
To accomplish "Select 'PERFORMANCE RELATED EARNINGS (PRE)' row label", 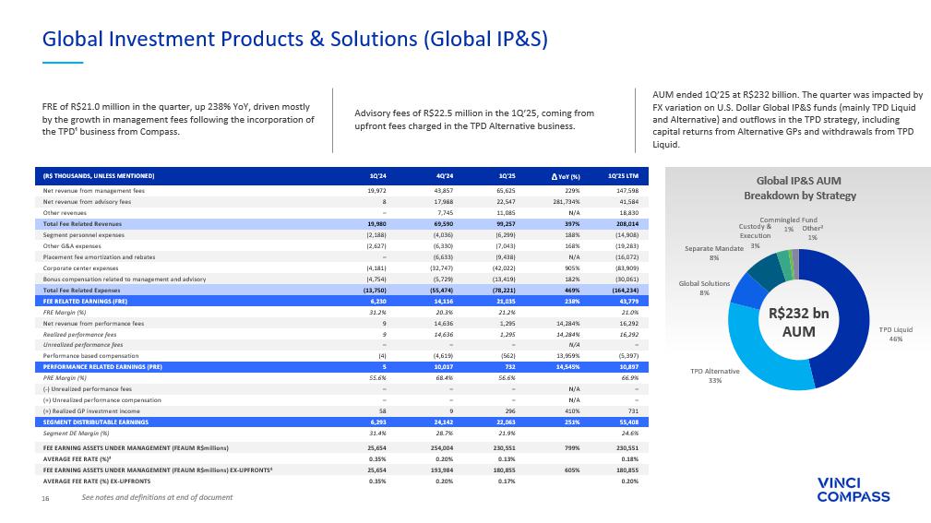I will [x=102, y=367].
